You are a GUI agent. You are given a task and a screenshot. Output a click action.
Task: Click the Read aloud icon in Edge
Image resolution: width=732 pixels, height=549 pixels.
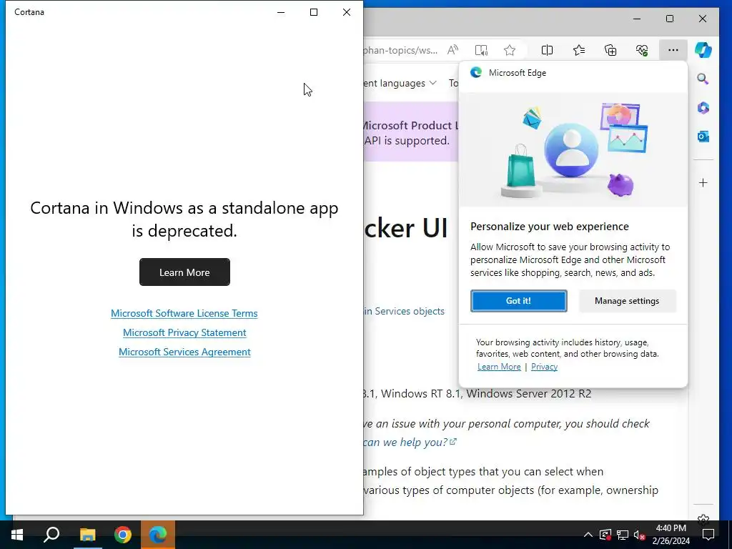tap(452, 50)
